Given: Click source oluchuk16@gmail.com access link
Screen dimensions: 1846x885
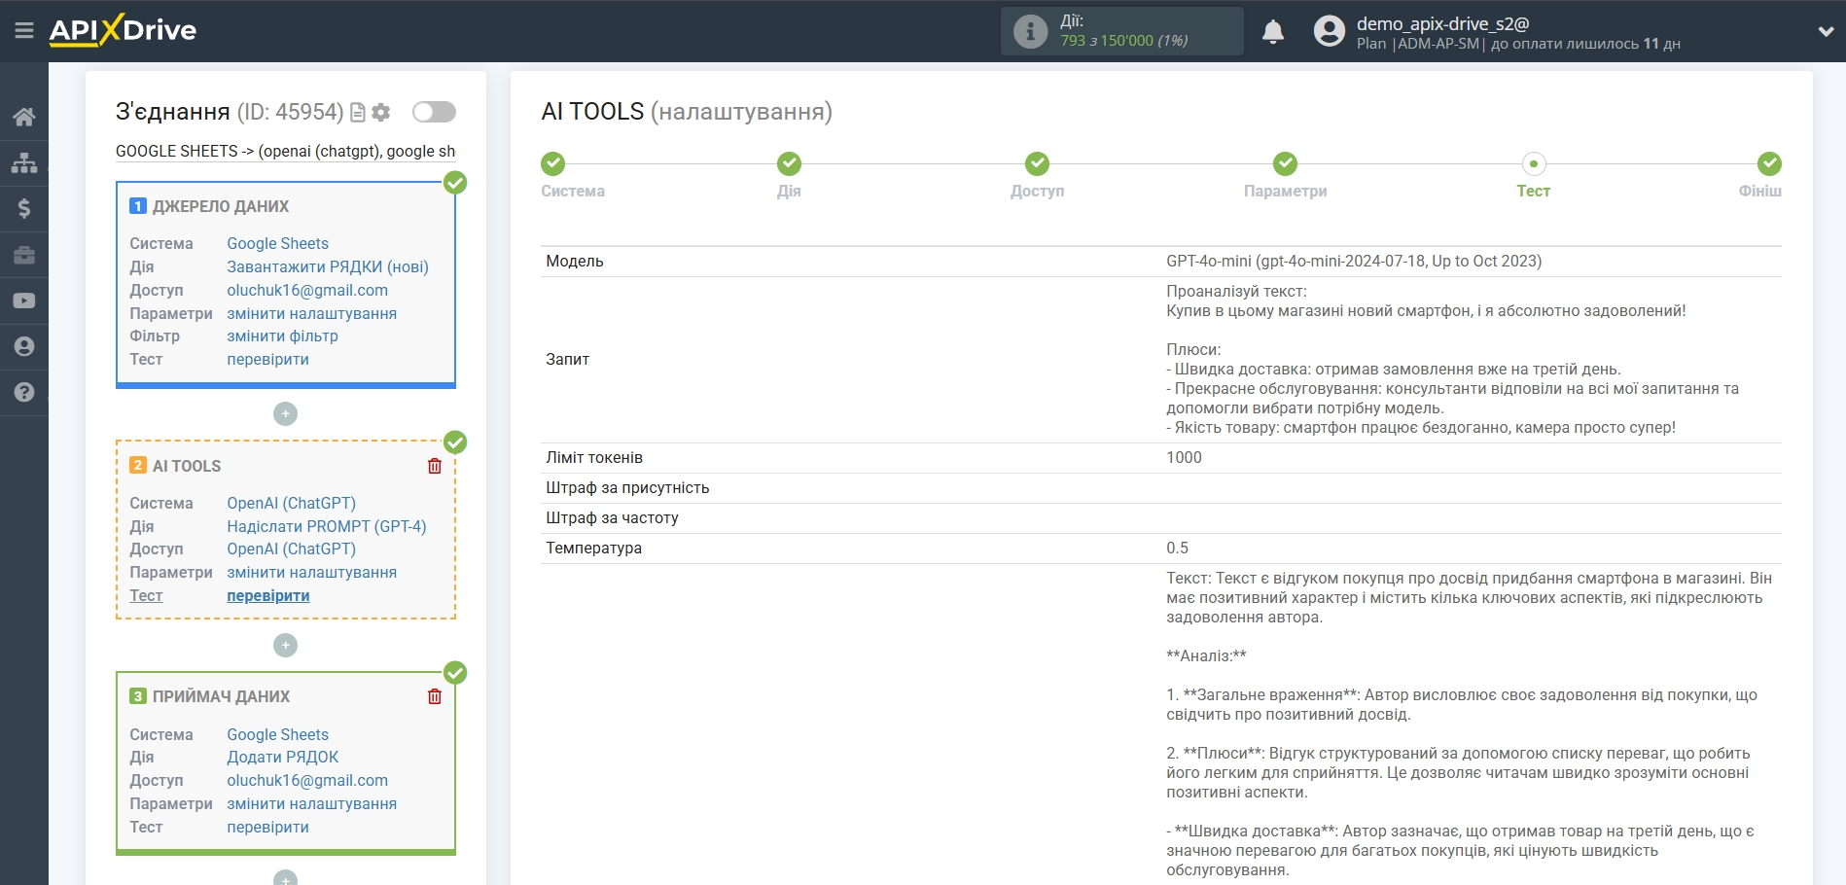Looking at the screenshot, I should tap(307, 290).
